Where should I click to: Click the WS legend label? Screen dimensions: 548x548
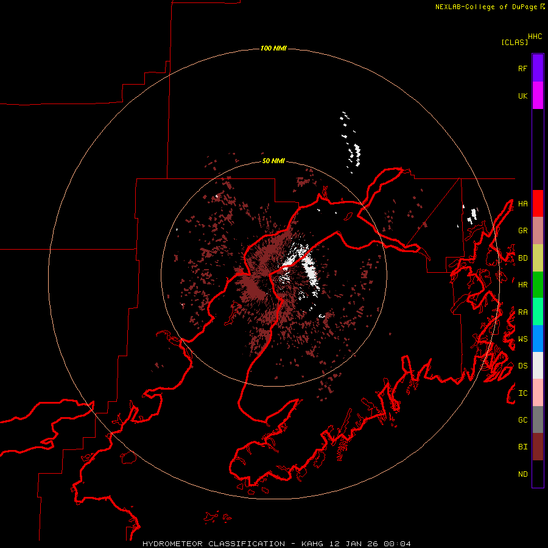point(522,339)
